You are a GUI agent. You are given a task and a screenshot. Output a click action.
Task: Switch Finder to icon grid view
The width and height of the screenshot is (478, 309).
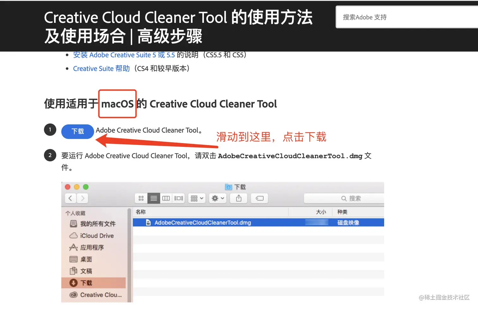click(x=141, y=198)
